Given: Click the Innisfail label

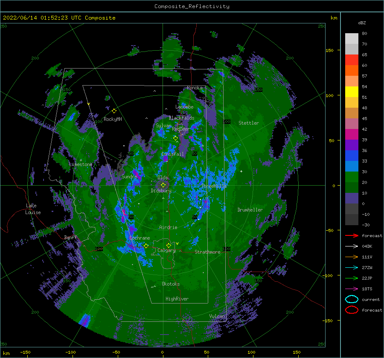Looking at the screenshot, I should pyautogui.click(x=172, y=154).
